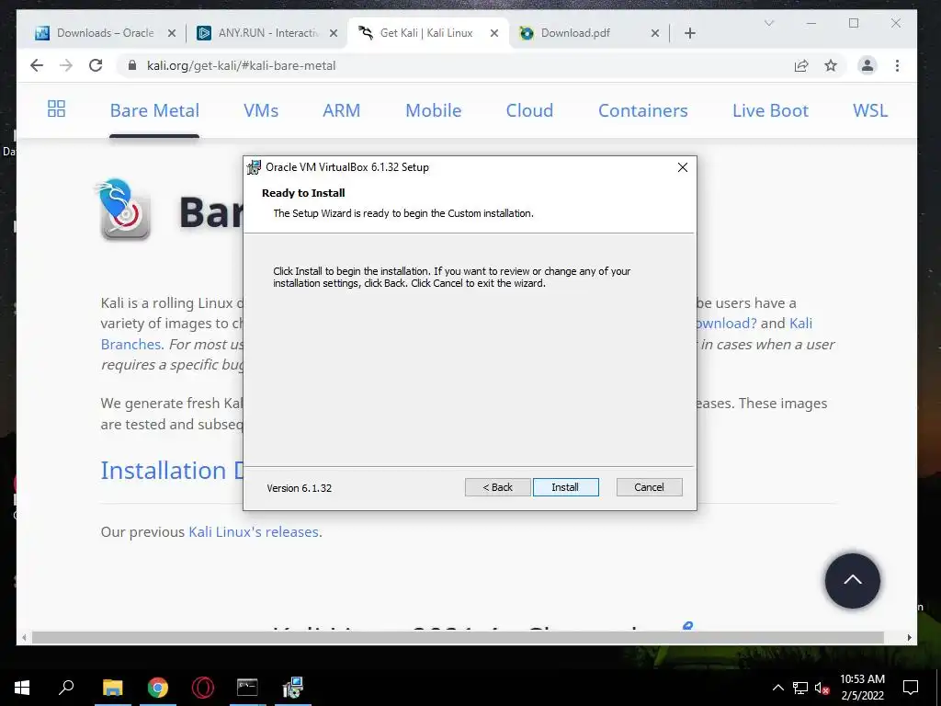Open Chrome three-dot menu

point(897,65)
